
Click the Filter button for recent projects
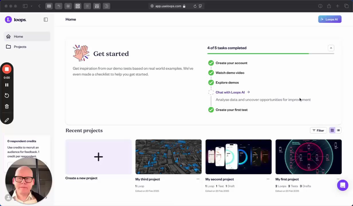tap(318, 130)
